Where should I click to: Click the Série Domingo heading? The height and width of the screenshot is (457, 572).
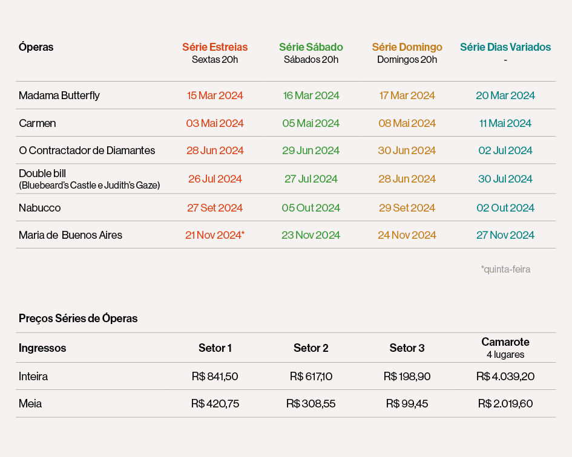point(407,47)
